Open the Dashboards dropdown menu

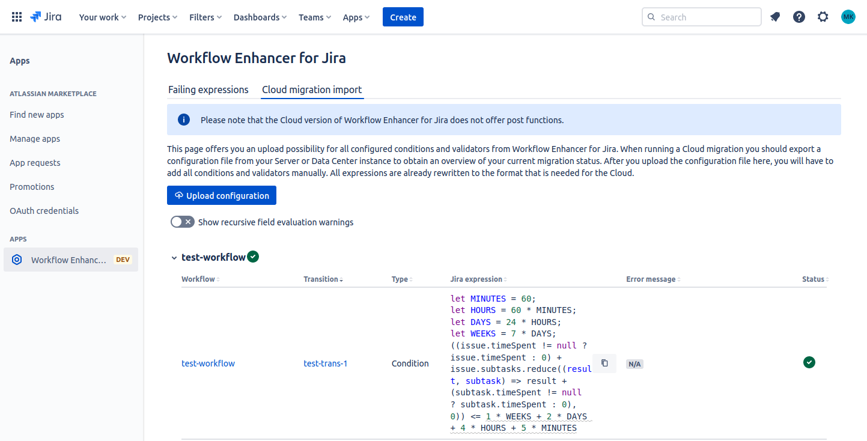[260, 17]
